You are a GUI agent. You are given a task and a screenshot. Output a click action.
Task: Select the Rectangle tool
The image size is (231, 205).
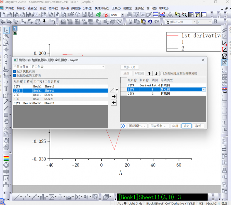(6, 115)
